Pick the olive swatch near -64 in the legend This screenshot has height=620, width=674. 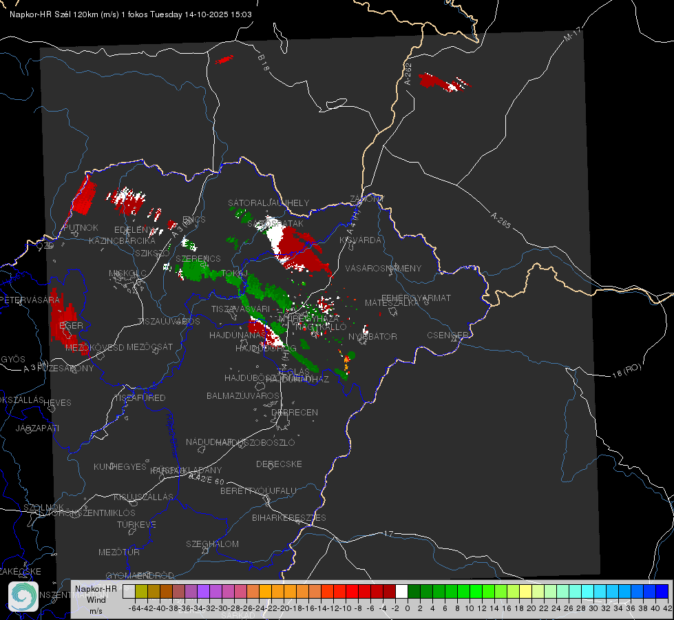click(141, 592)
